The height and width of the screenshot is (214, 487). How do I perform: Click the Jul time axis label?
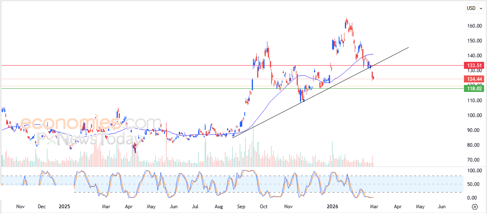click(195, 207)
